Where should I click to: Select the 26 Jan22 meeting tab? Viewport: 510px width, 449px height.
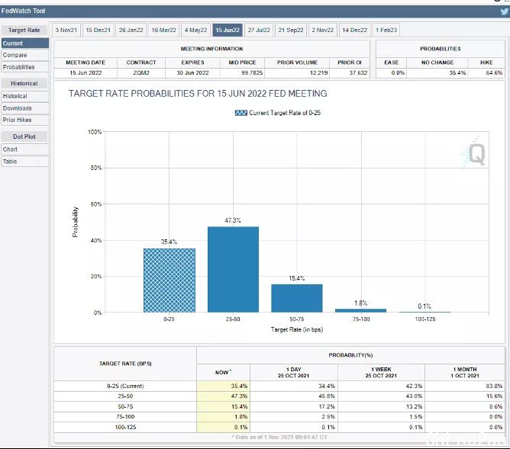point(131,30)
